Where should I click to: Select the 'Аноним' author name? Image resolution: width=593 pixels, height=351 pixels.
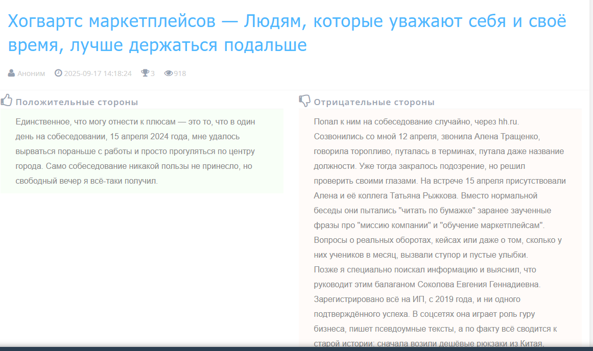pyautogui.click(x=31, y=73)
